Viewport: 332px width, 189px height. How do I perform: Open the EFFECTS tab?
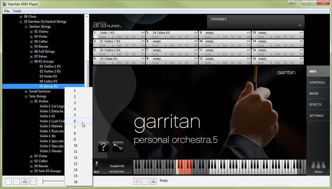(x=318, y=105)
